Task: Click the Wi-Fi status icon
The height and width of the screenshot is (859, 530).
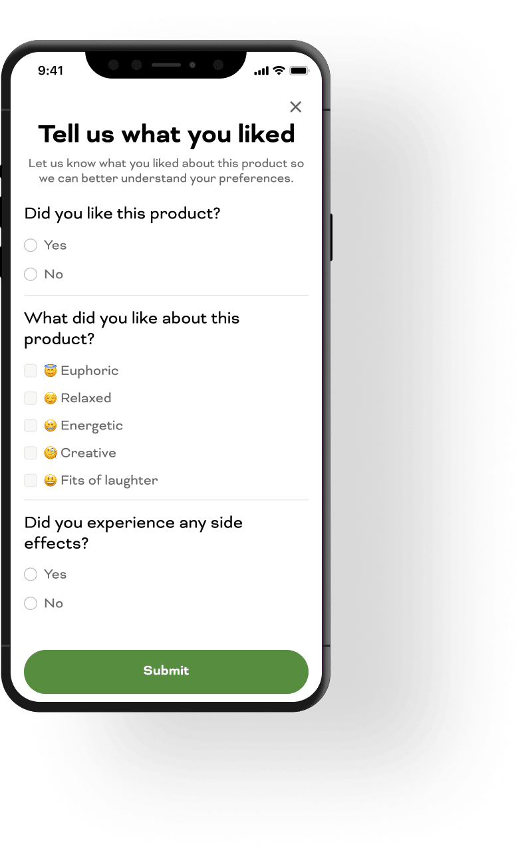Action: pyautogui.click(x=279, y=71)
